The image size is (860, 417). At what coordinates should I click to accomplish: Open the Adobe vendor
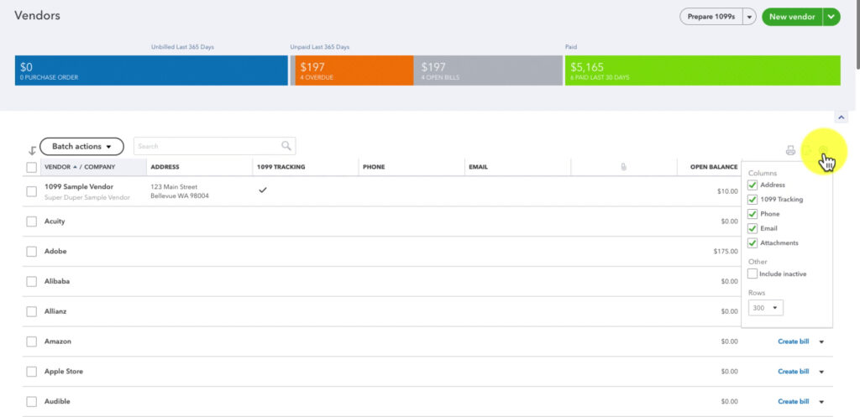(x=55, y=252)
